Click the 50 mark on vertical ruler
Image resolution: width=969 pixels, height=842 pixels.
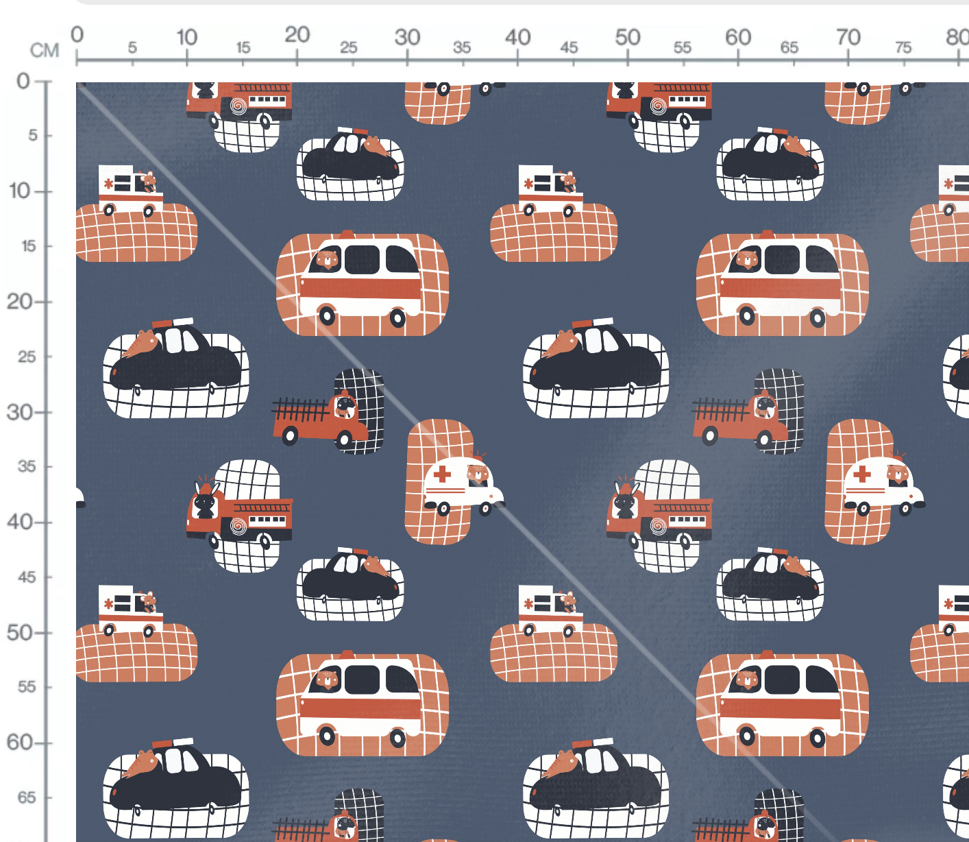click(19, 632)
